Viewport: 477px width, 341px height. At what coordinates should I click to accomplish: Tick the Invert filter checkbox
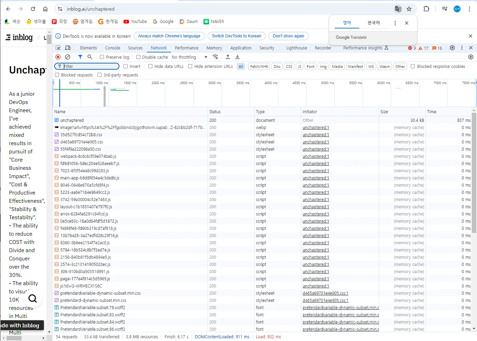(x=126, y=67)
